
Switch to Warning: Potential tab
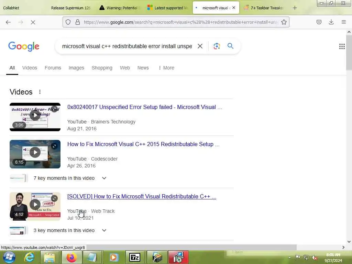pos(120,8)
